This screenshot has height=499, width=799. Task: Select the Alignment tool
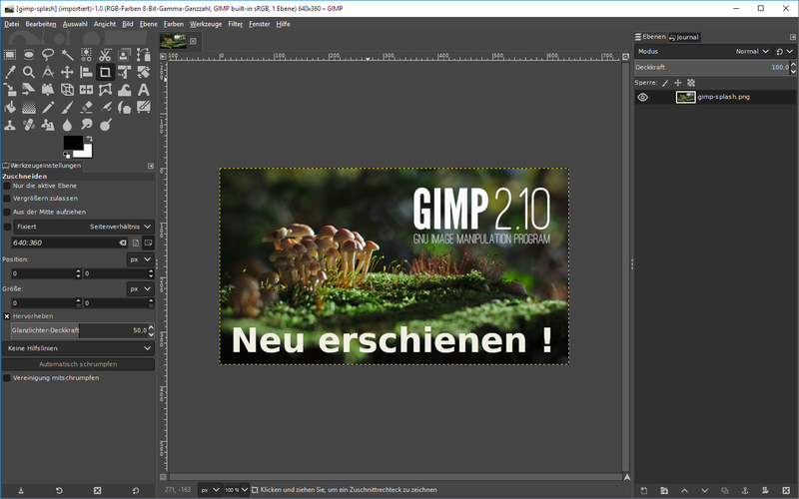86,72
